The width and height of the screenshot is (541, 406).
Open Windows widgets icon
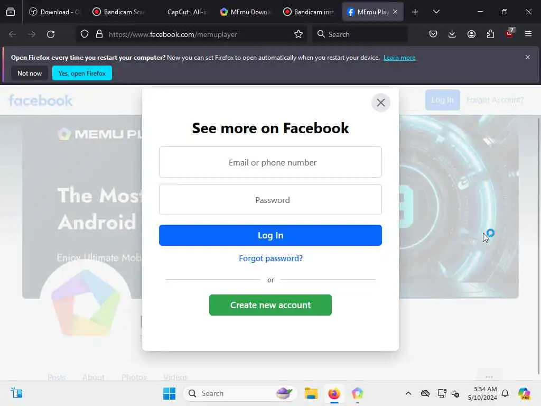click(x=16, y=393)
